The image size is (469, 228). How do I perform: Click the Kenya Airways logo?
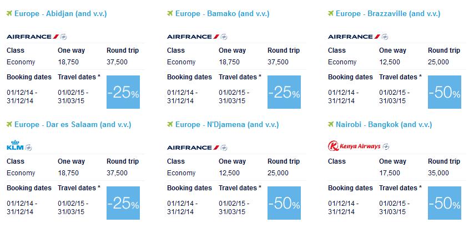(x=359, y=146)
